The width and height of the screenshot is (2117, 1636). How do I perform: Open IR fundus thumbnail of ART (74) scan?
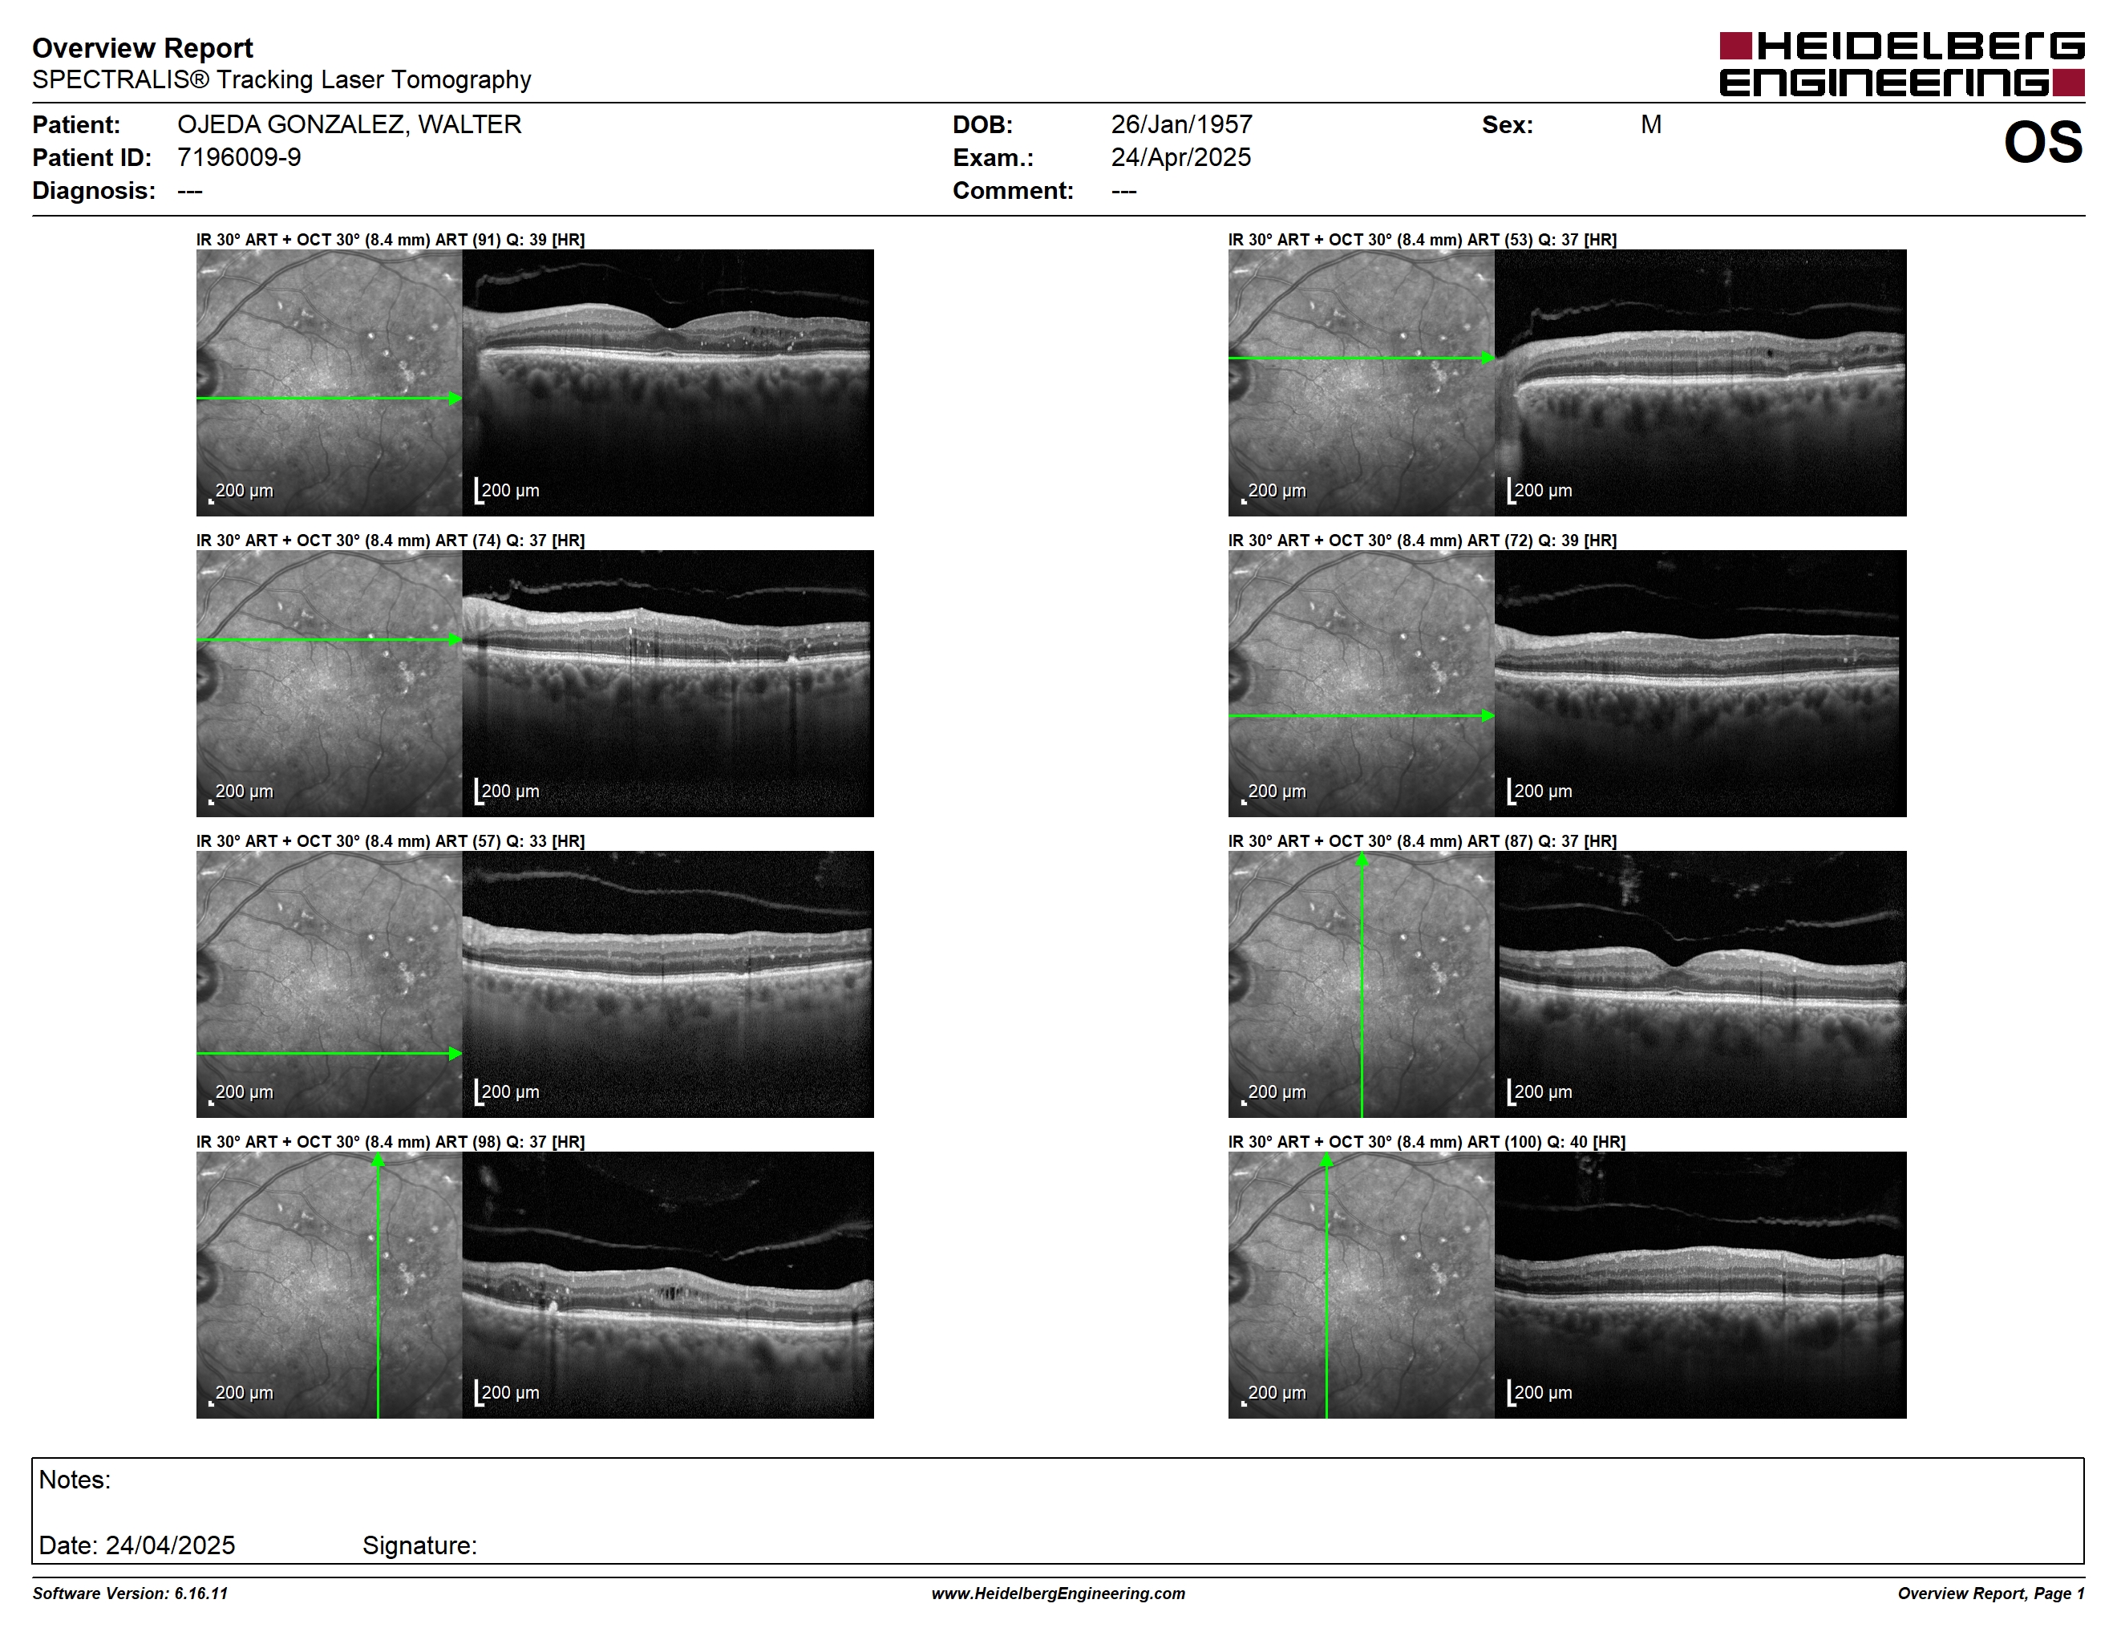330,683
